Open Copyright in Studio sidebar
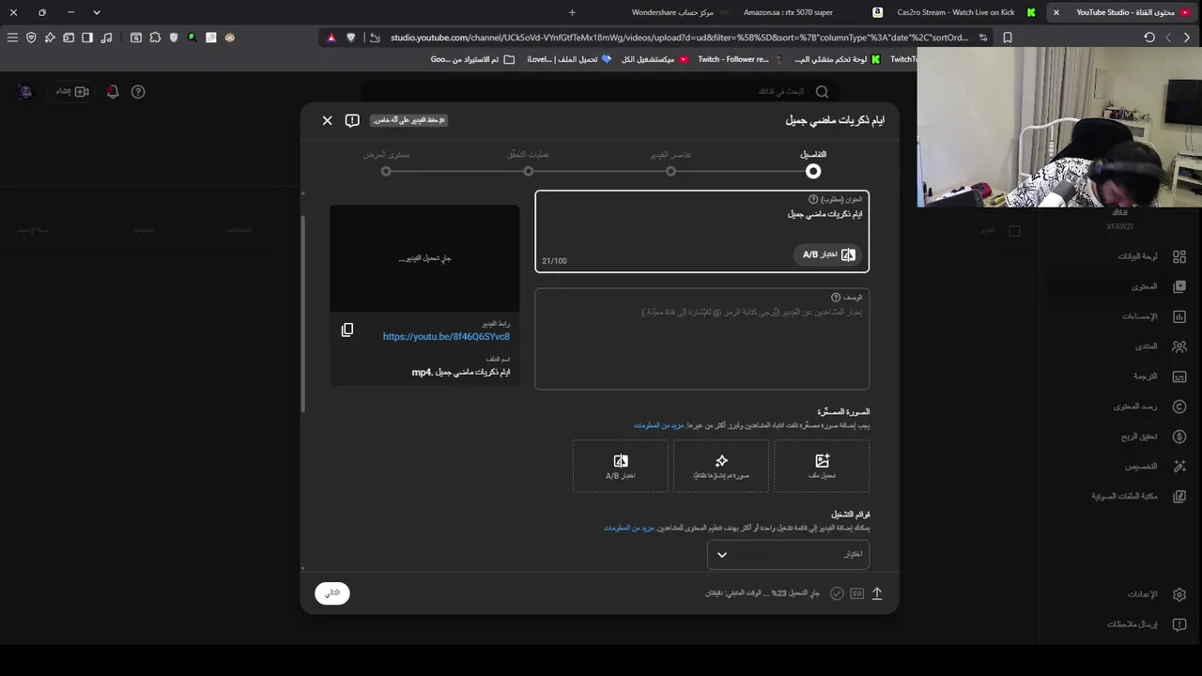Viewport: 1202px width, 676px height. [1150, 407]
